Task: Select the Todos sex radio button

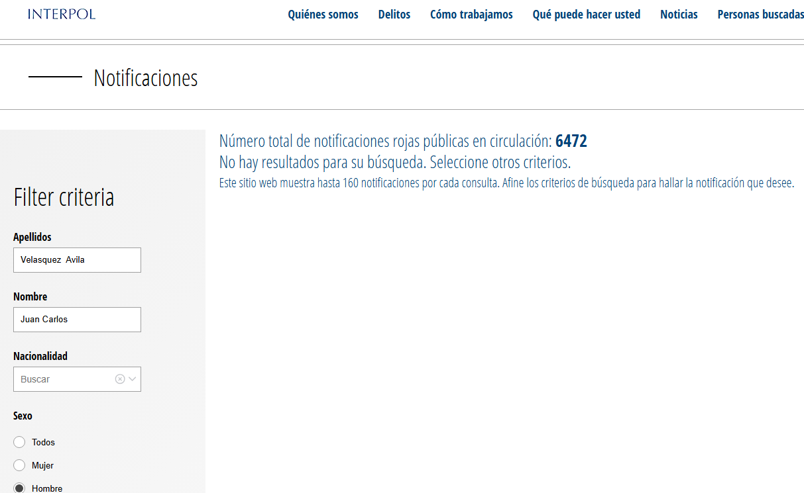Action: [19, 442]
